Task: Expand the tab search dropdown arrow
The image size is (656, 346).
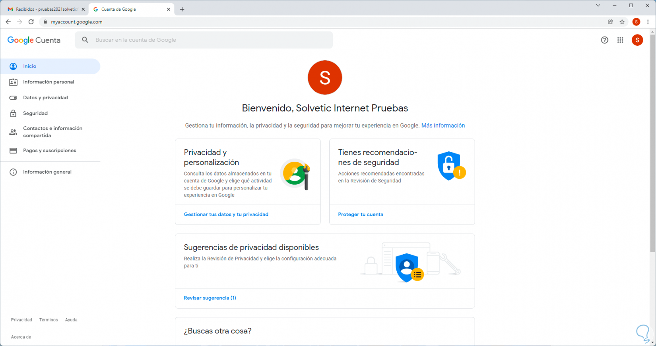Action: pyautogui.click(x=598, y=6)
